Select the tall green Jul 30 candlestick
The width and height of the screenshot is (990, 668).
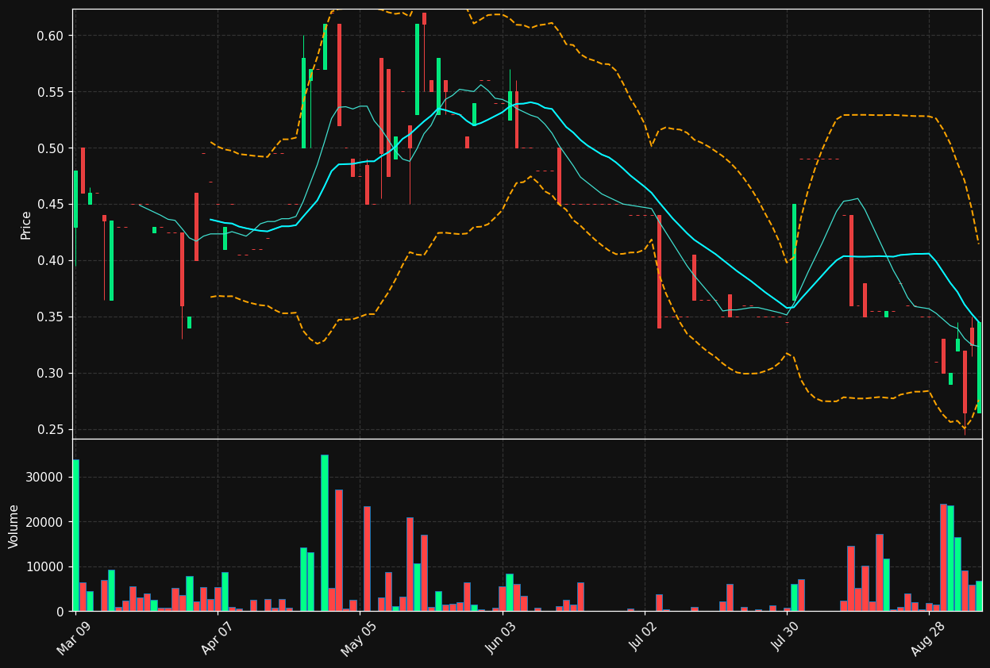(794, 252)
